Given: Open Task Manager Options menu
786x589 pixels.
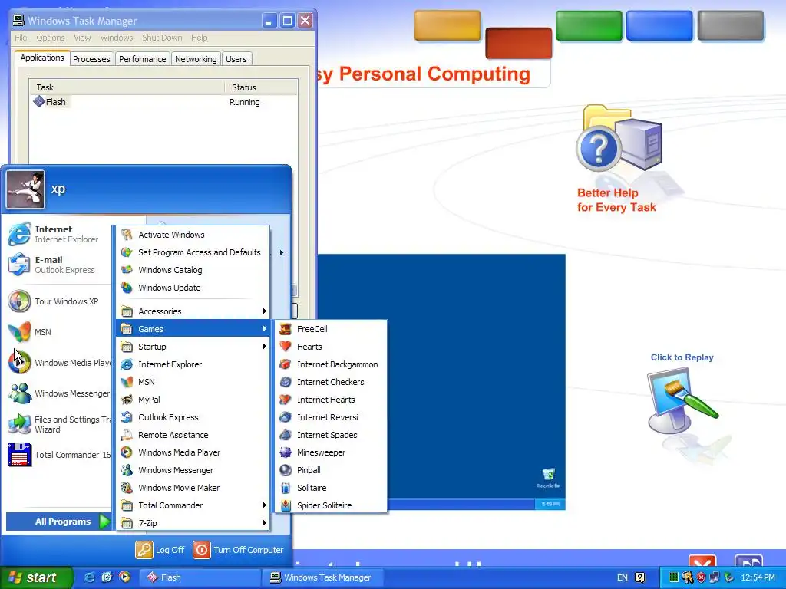Looking at the screenshot, I should (x=51, y=38).
